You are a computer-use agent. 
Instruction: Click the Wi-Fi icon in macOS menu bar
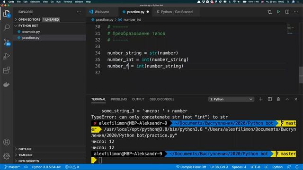pyautogui.click(x=234, y=2)
